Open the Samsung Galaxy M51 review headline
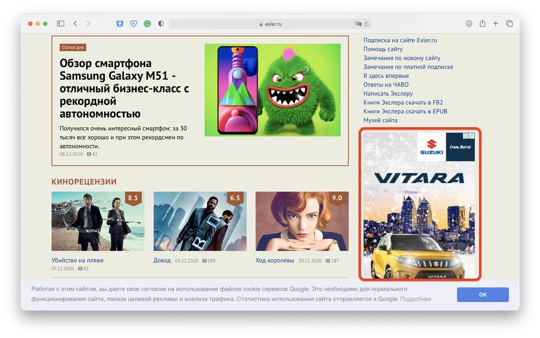Viewport: 540px width, 338px height. tap(124, 88)
